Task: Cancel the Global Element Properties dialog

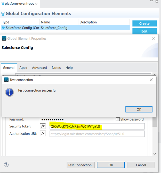Action: pos(141,165)
